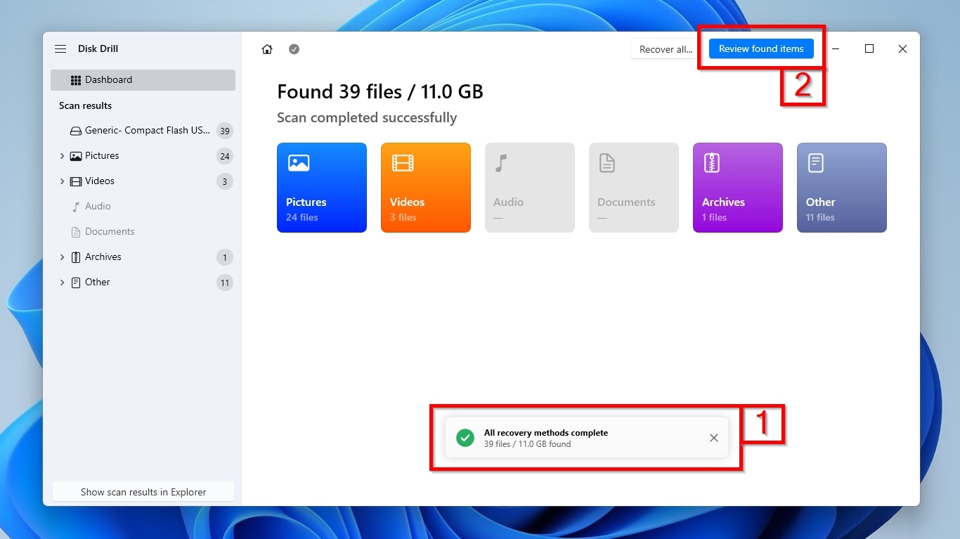Click the greyed Documents category card
This screenshot has width=960, height=539.
click(634, 188)
